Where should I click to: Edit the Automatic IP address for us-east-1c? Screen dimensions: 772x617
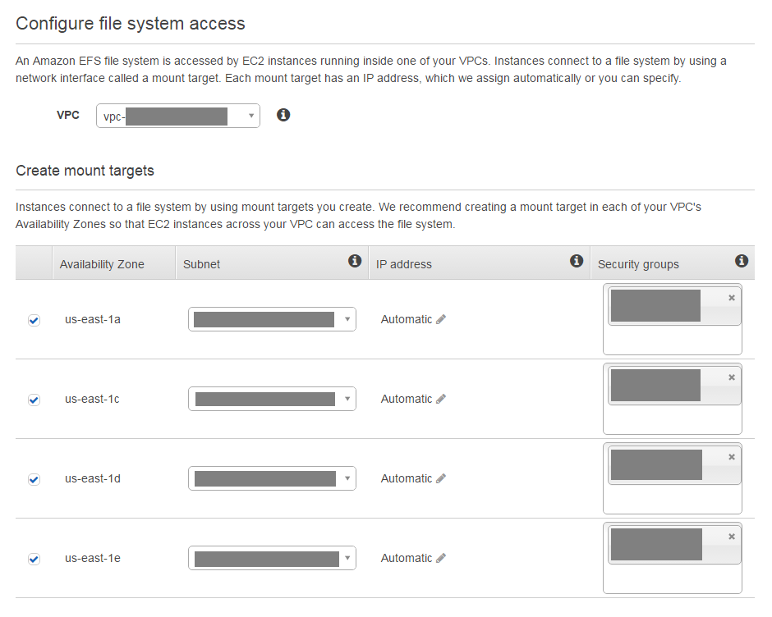[441, 399]
